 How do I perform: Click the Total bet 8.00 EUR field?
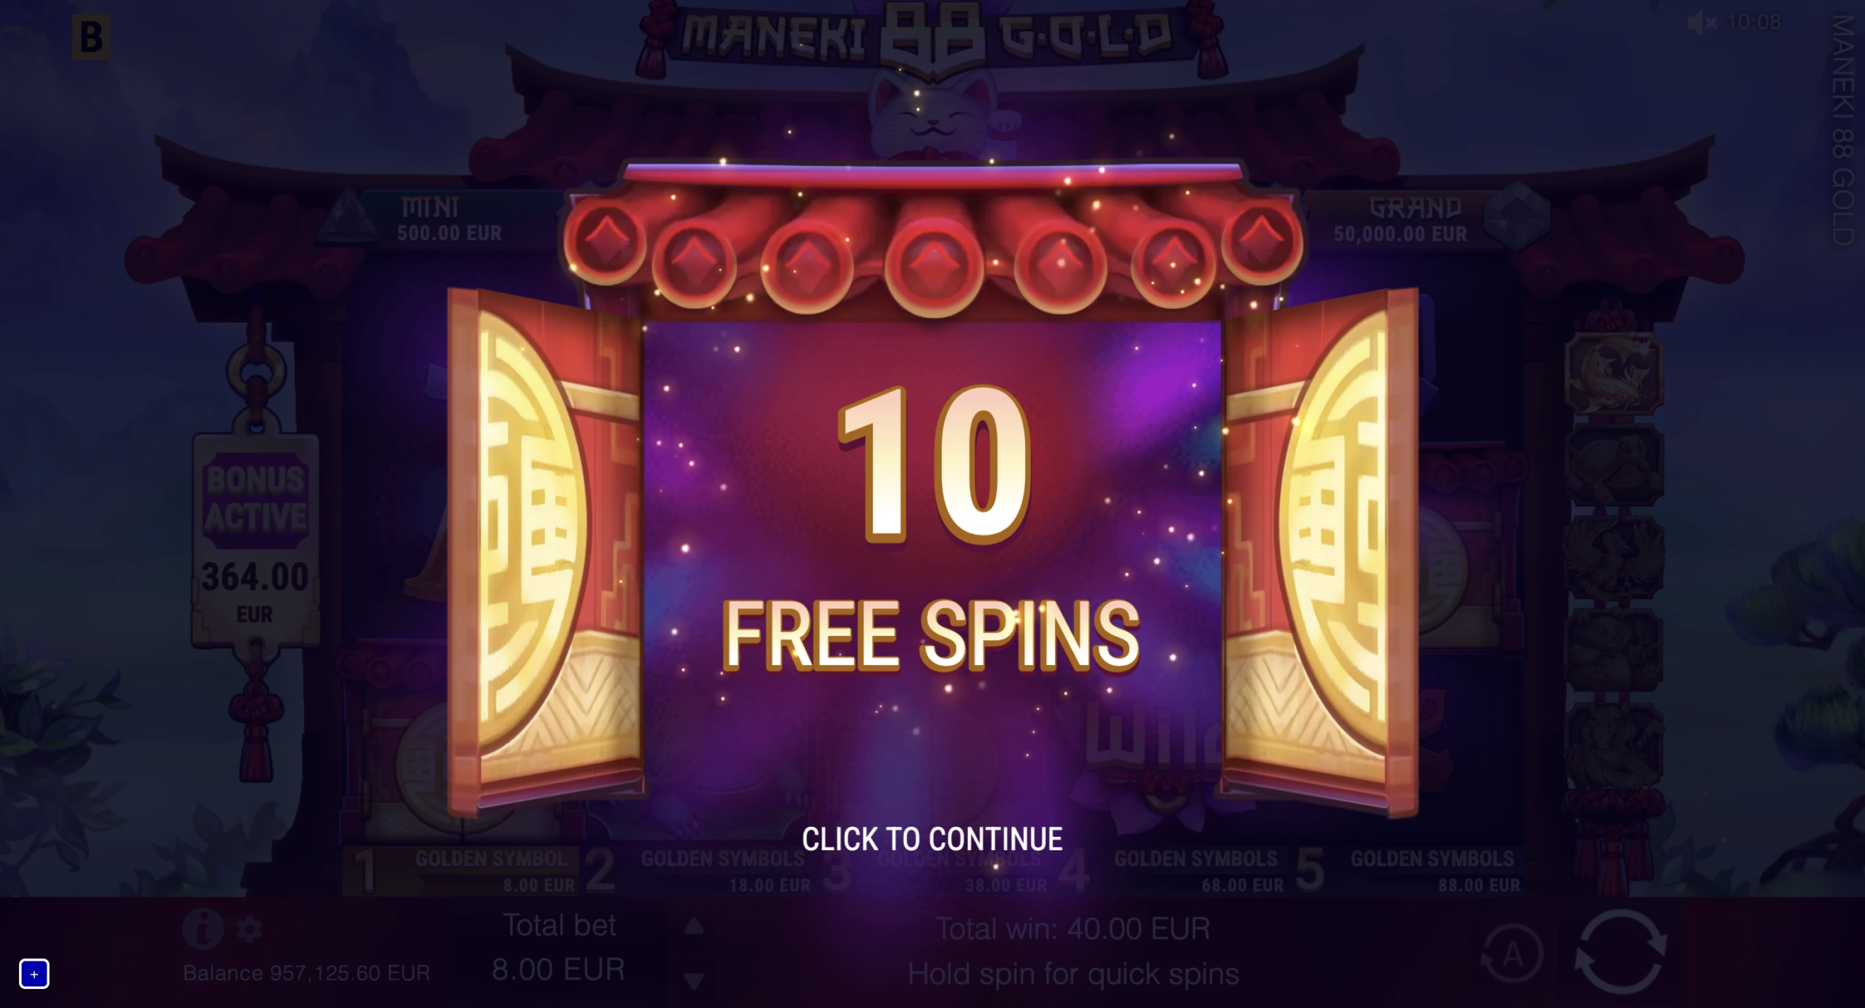[559, 948]
